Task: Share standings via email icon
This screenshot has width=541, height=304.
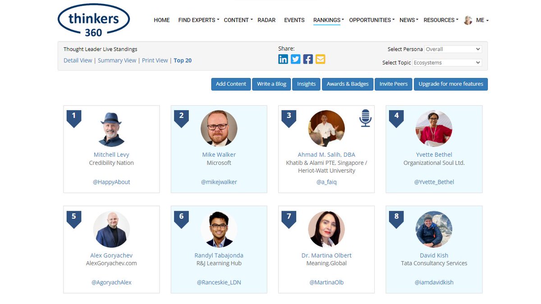Action: click(x=320, y=59)
